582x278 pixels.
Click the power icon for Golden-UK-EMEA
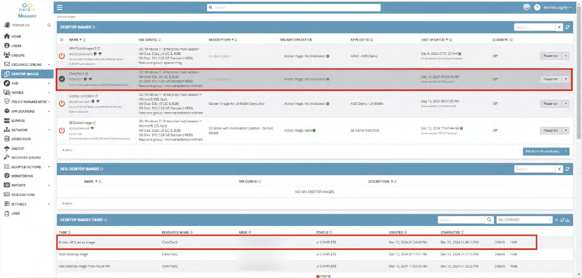pos(62,103)
